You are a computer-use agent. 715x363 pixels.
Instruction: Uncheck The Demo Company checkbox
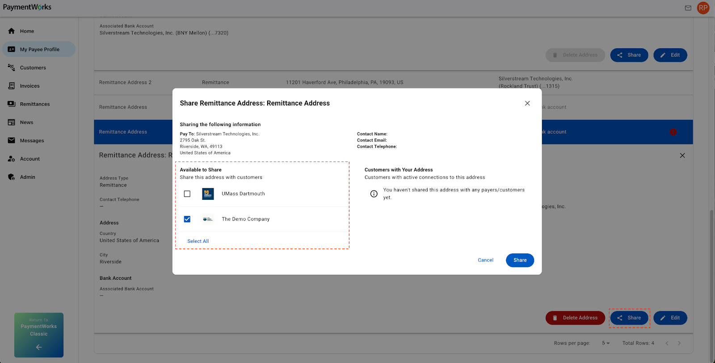[x=187, y=219]
